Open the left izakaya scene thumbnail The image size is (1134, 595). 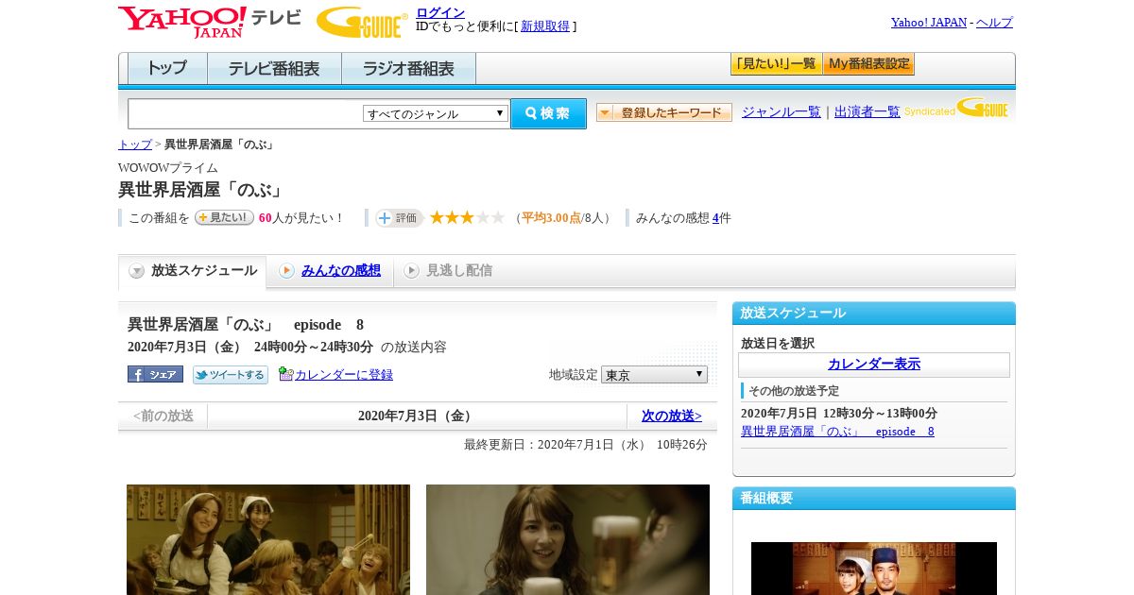[268, 539]
